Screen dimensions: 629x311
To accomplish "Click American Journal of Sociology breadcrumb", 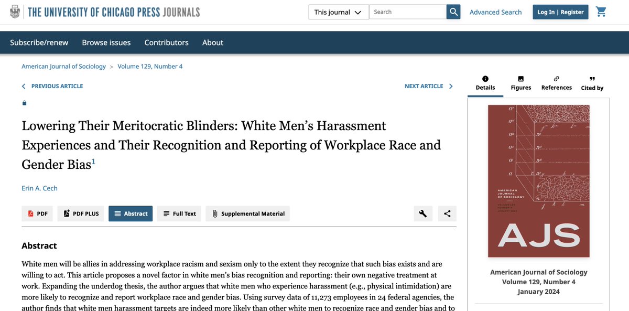I will tap(63, 67).
